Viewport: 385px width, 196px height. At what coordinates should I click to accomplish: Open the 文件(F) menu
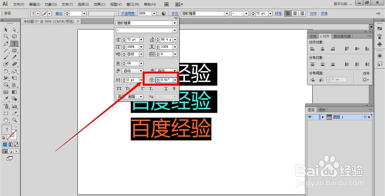[18, 4]
